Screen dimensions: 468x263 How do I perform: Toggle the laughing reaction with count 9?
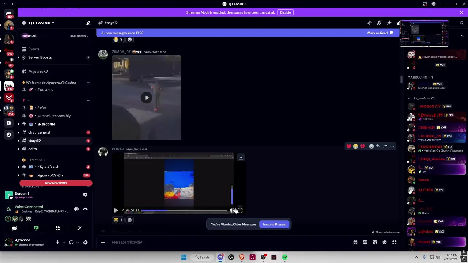point(118,39)
